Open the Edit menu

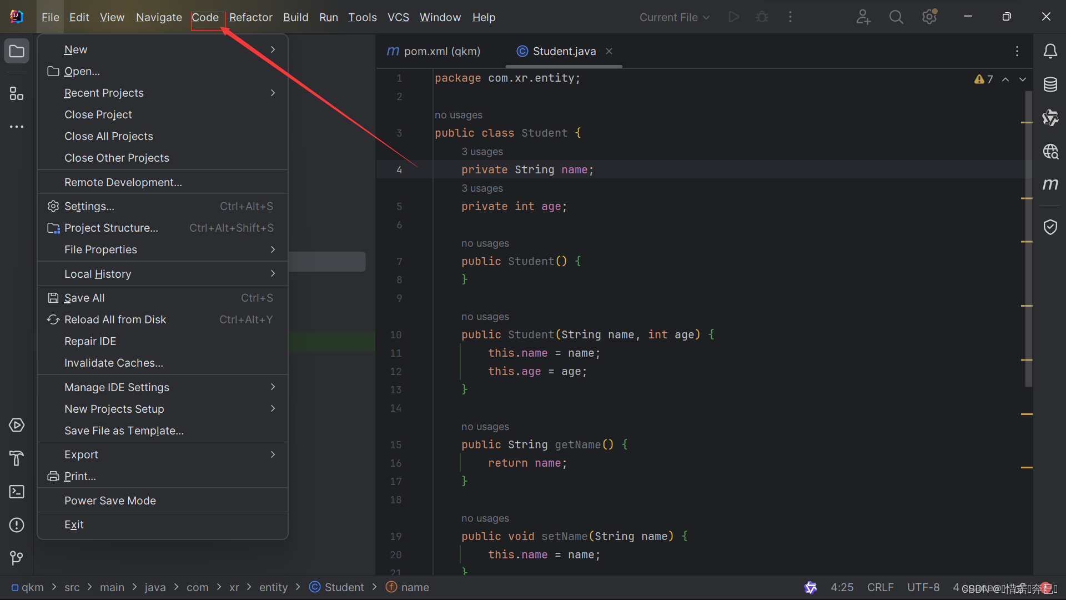[79, 17]
